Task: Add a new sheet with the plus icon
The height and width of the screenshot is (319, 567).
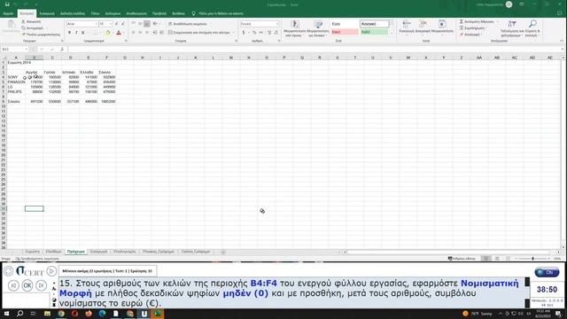Action: (x=223, y=252)
